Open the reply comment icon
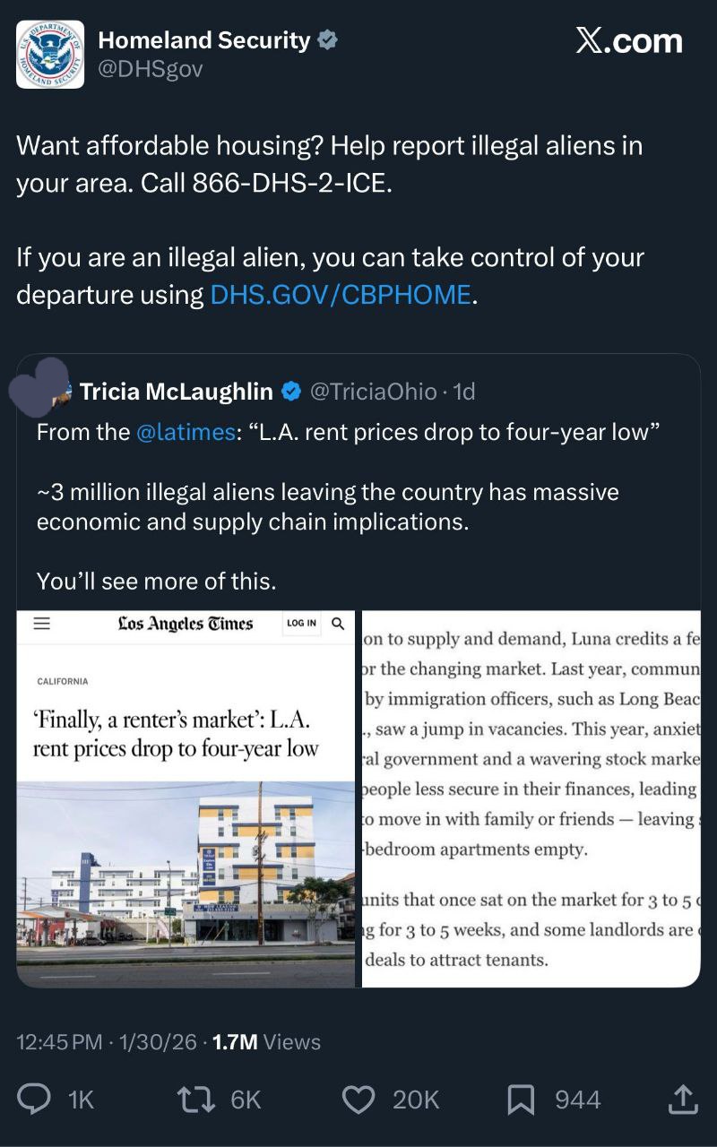 (35, 1099)
